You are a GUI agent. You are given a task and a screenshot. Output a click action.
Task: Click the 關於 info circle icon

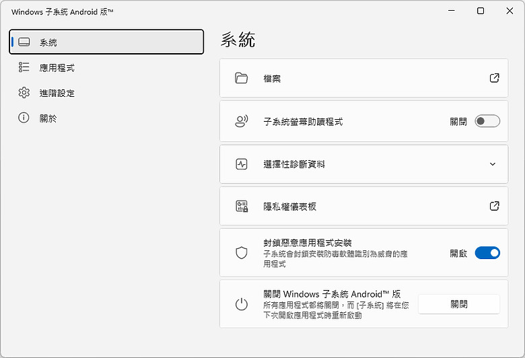pyautogui.click(x=24, y=118)
